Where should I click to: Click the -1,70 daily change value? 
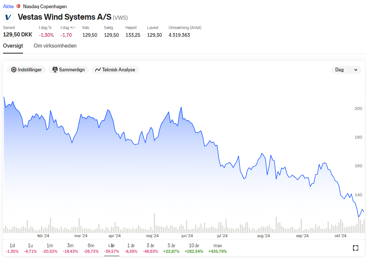click(66, 35)
